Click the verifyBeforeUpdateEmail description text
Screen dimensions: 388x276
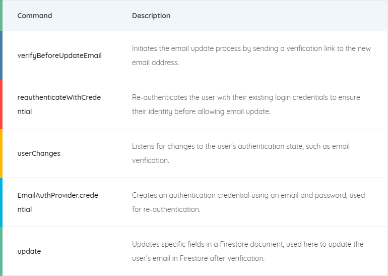coord(251,49)
